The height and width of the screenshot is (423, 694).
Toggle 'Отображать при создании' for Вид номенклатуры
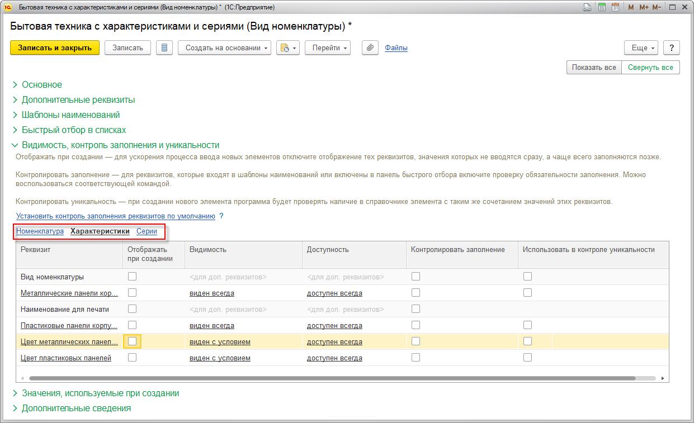[132, 276]
